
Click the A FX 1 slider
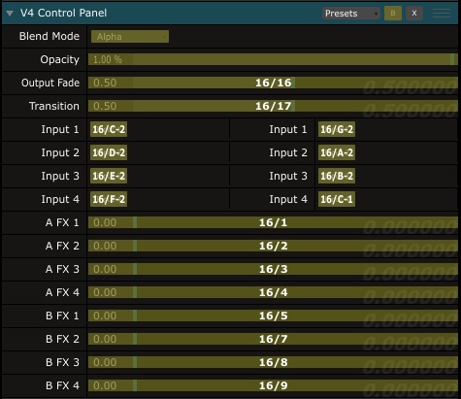coord(273,222)
